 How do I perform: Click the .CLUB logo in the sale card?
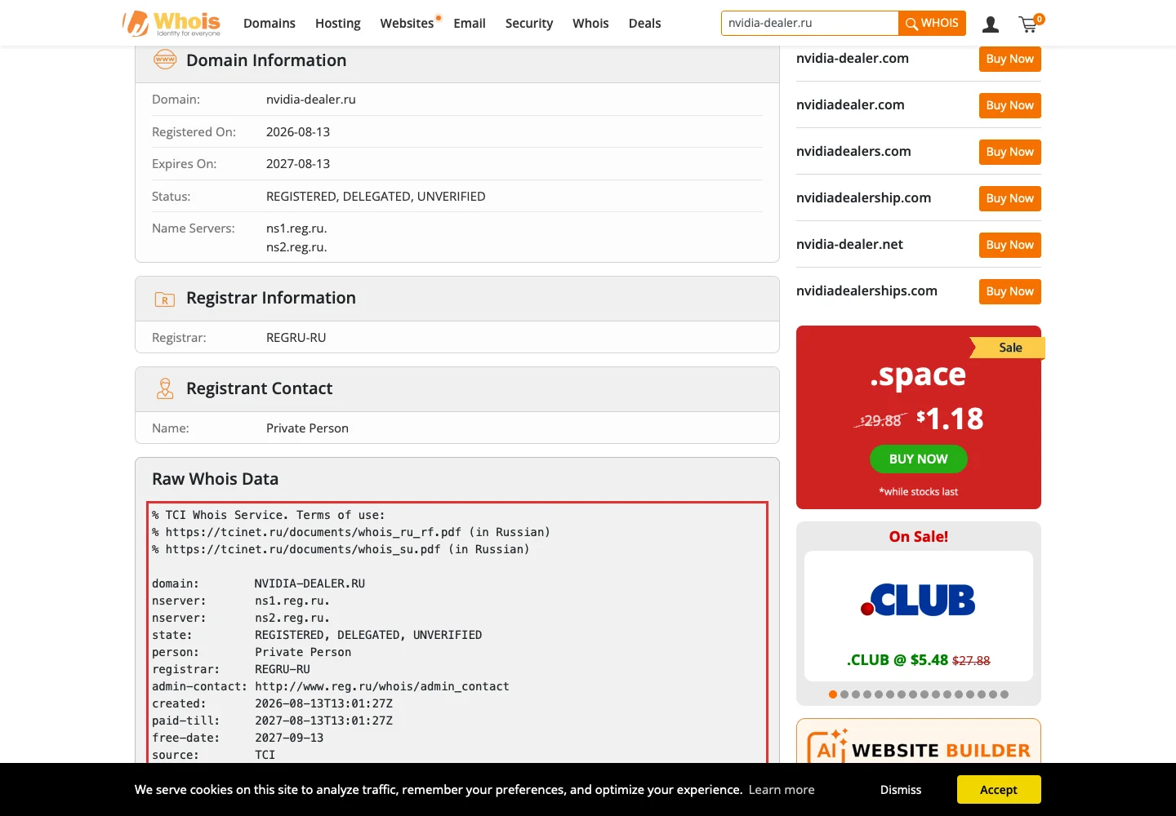(918, 601)
